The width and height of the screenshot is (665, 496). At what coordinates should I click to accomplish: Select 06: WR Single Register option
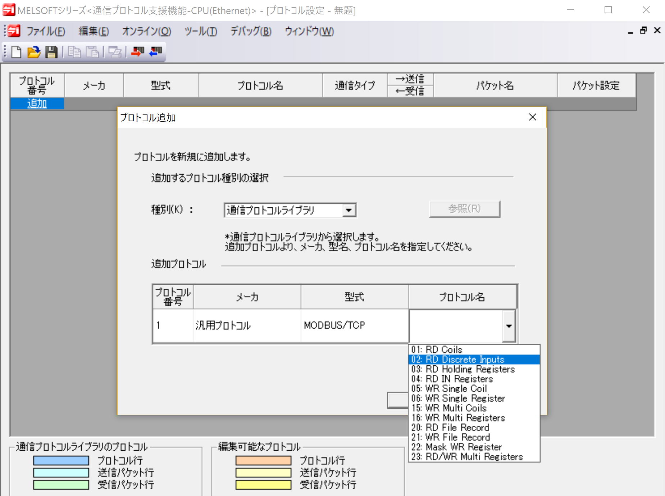(x=474, y=398)
